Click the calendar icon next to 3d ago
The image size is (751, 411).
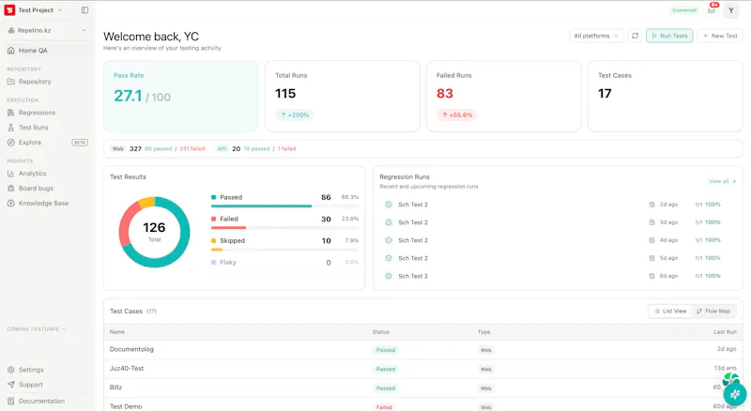pyautogui.click(x=651, y=222)
